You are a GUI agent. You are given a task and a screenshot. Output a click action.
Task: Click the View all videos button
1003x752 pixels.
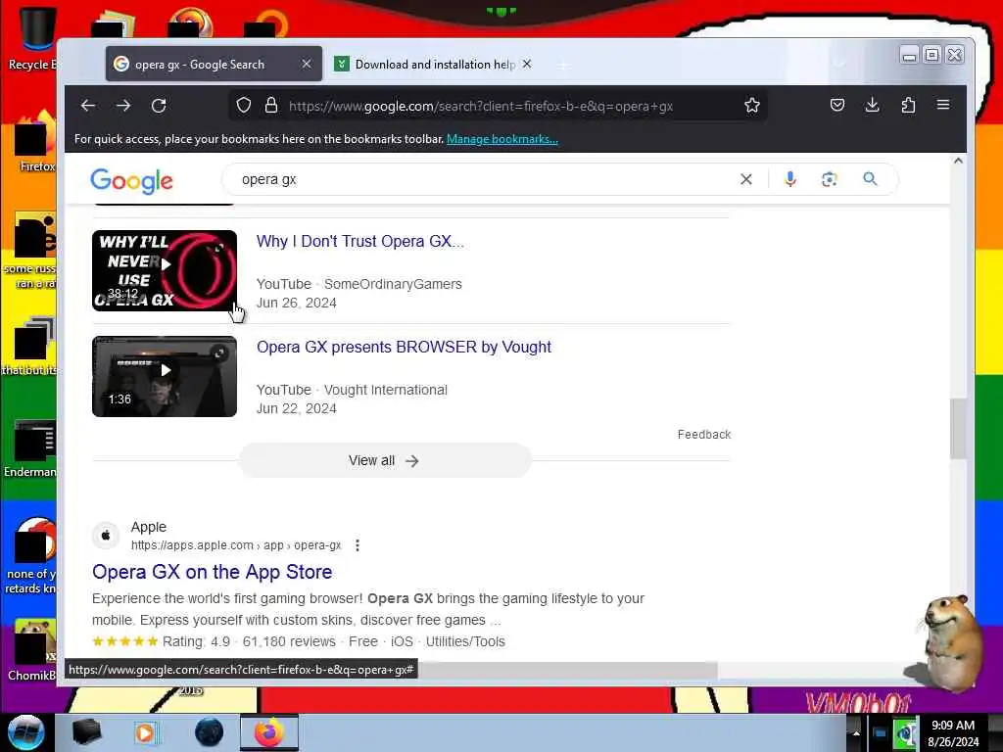pyautogui.click(x=384, y=460)
